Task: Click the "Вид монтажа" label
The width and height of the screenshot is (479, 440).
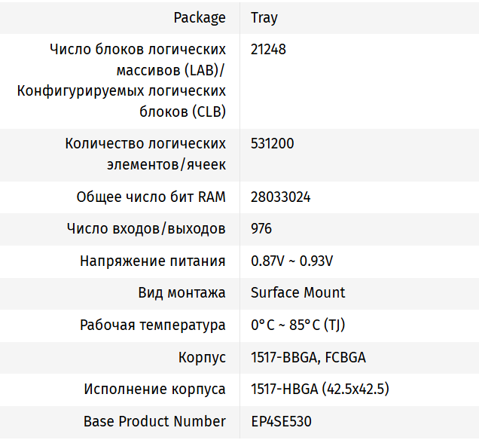Action: pyautogui.click(x=182, y=292)
